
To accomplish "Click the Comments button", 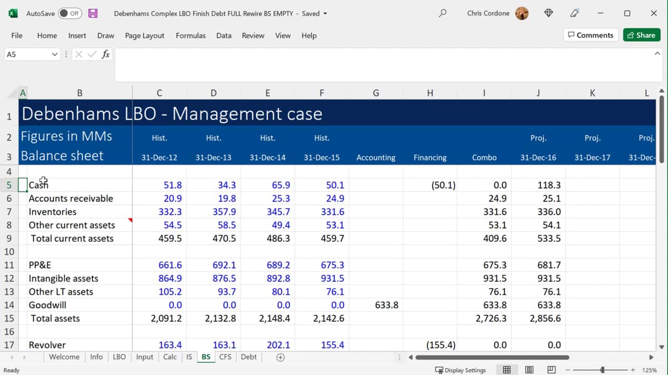I will pos(590,35).
